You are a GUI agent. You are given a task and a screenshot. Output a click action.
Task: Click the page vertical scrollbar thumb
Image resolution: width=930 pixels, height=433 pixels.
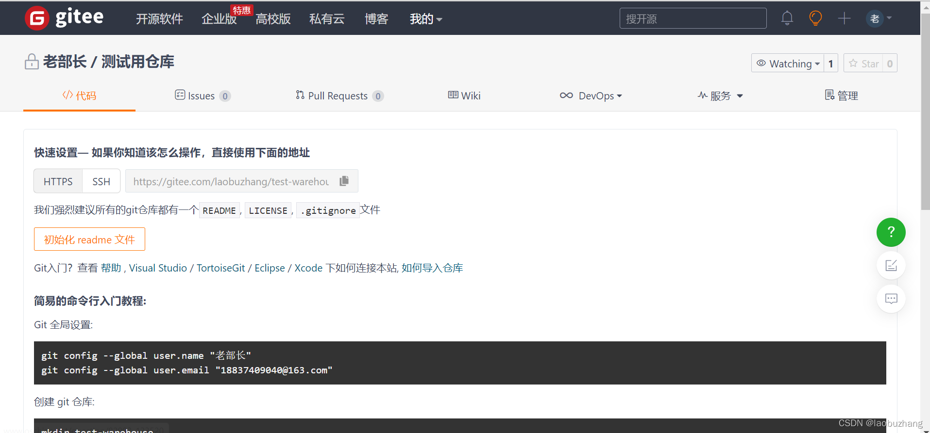925,112
